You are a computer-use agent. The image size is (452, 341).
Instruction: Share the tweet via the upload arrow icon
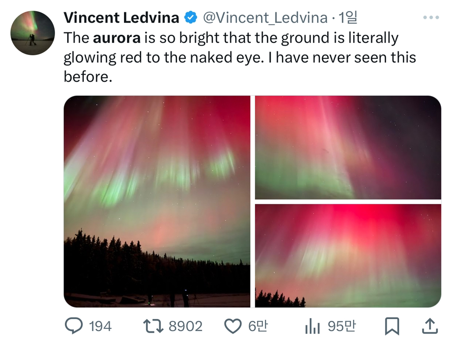[430, 326]
